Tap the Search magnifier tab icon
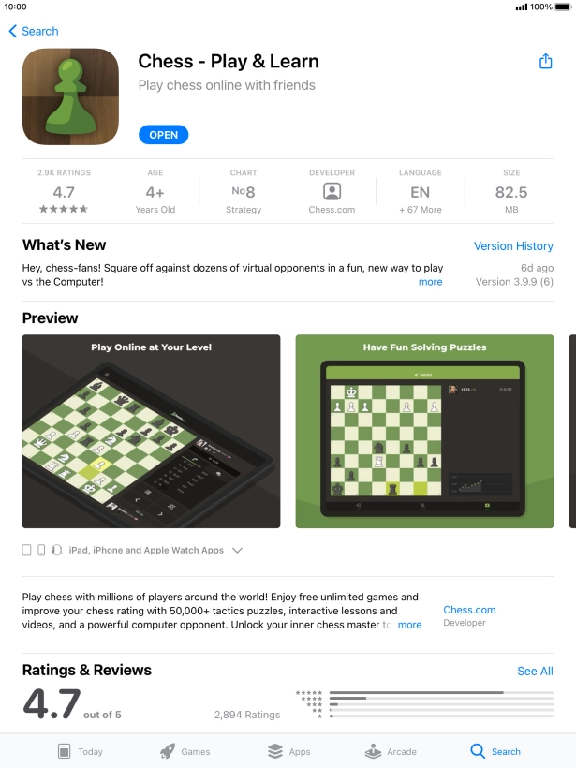Image resolution: width=576 pixels, height=768 pixels. point(478,751)
